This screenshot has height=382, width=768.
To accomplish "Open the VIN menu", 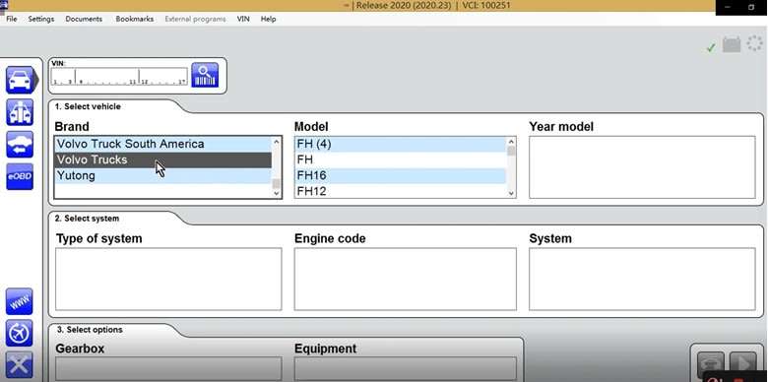I will point(243,19).
